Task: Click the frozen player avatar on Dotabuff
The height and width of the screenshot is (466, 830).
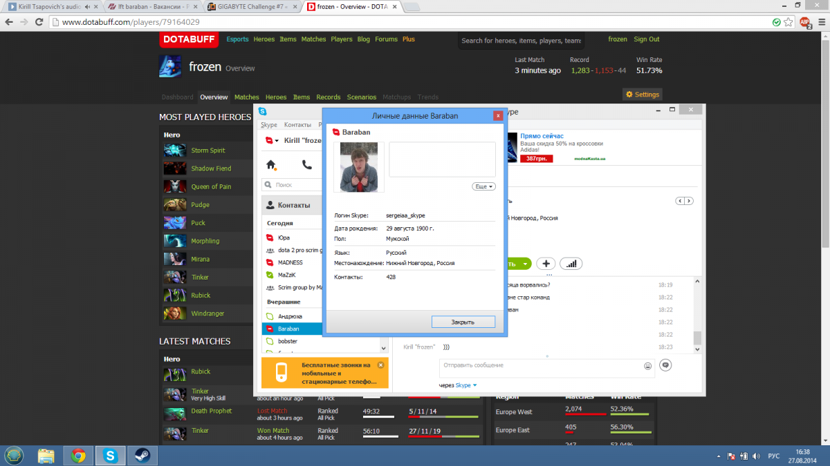Action: [x=170, y=67]
